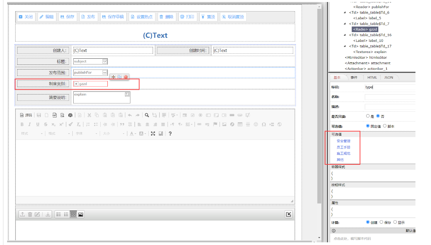Click the Find magnifier icon

147,115
